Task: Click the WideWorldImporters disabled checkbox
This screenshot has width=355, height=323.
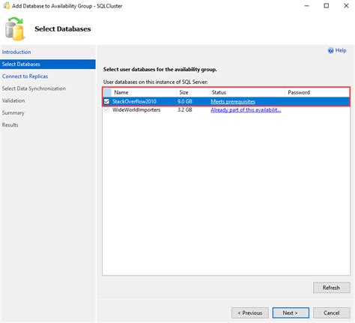Action: tap(106, 110)
